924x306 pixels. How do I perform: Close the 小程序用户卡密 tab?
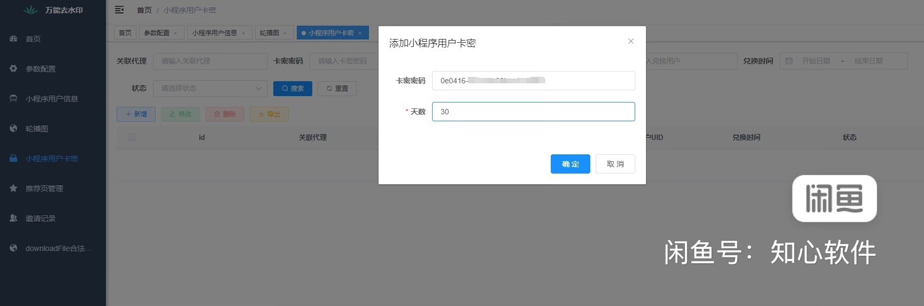point(360,33)
